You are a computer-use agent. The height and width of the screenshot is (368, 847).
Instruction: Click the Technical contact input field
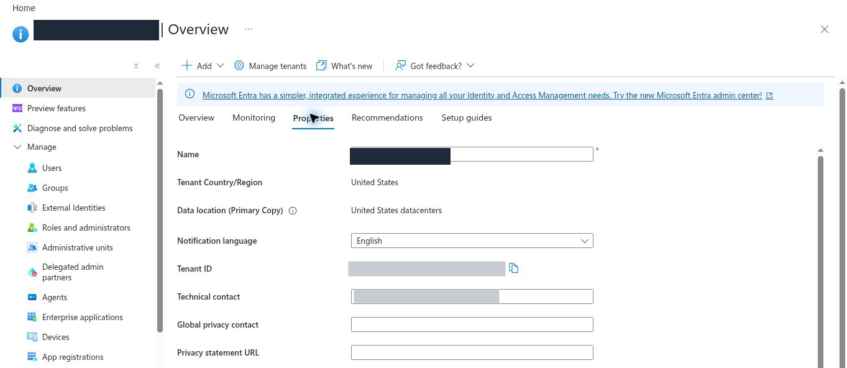pyautogui.click(x=472, y=297)
